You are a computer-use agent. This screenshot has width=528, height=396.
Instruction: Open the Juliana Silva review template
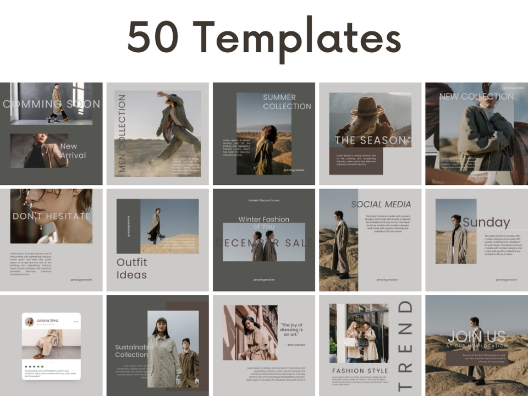[51, 345]
